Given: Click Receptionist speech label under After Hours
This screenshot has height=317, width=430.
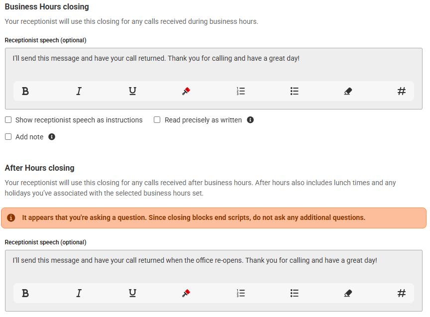Looking at the screenshot, I should click(45, 242).
